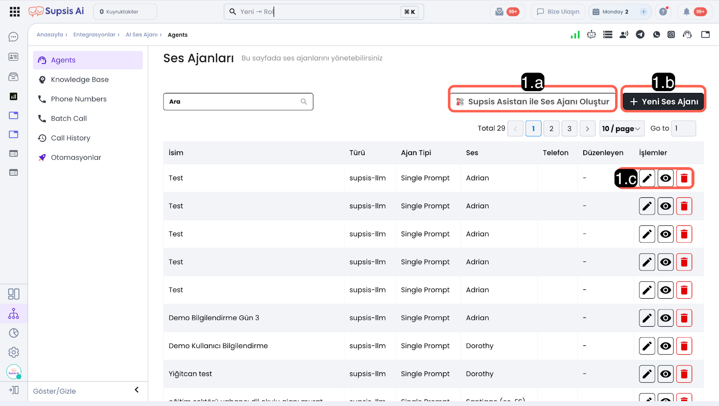Go to next page using arrow

[x=587, y=129]
